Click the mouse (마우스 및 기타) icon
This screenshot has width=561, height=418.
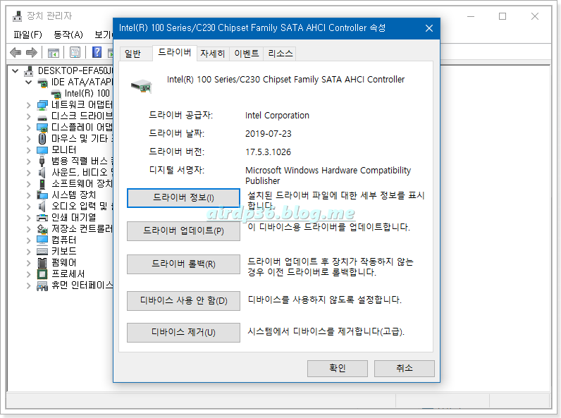(42, 138)
